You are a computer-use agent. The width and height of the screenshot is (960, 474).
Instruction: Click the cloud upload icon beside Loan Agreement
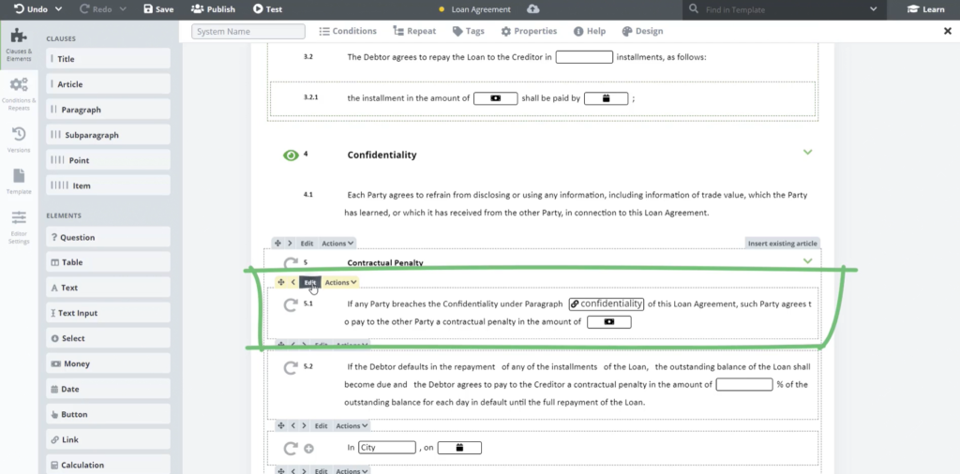533,9
